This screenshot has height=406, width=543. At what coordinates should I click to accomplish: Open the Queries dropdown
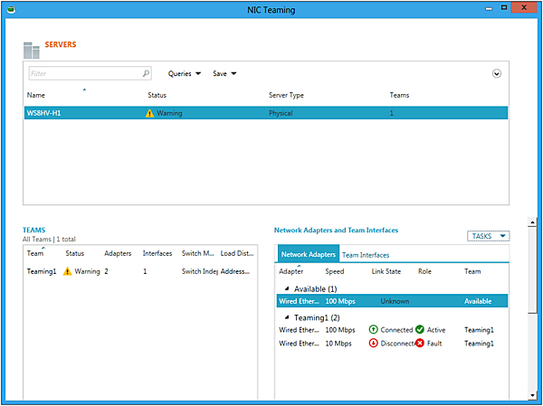185,74
